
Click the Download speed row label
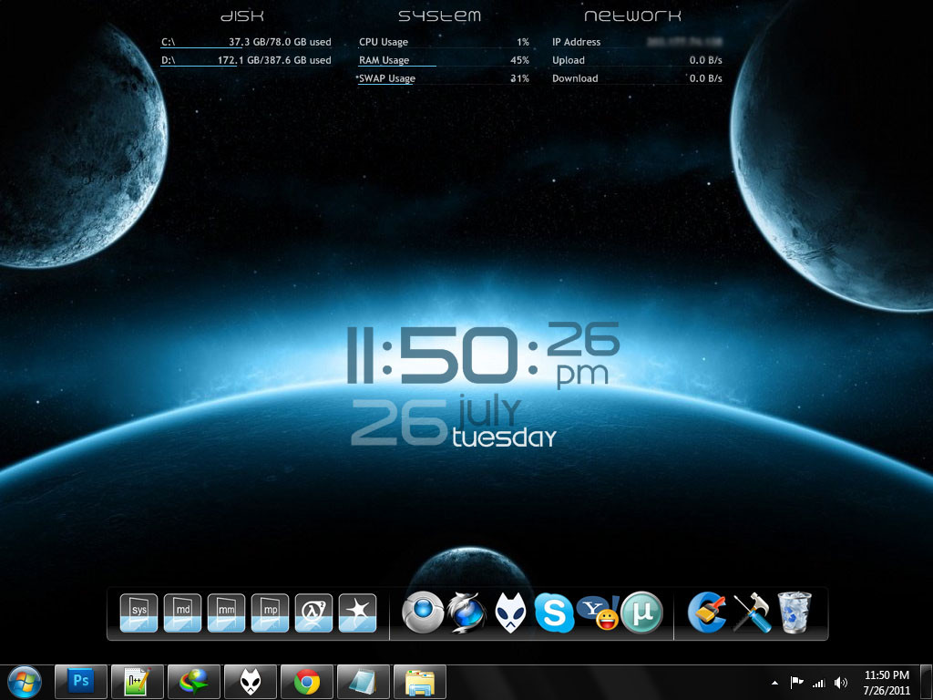tap(575, 78)
